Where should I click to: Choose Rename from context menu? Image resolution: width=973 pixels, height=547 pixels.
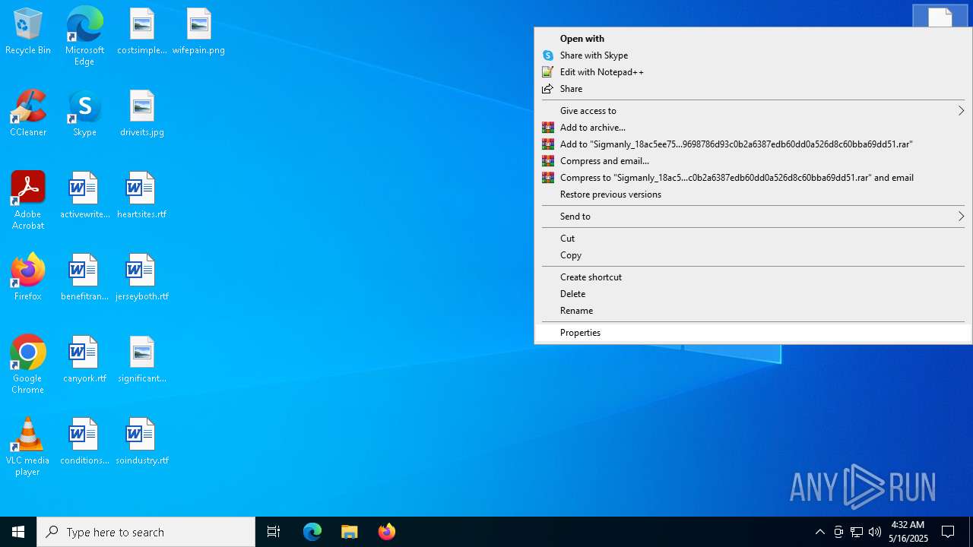753,311
